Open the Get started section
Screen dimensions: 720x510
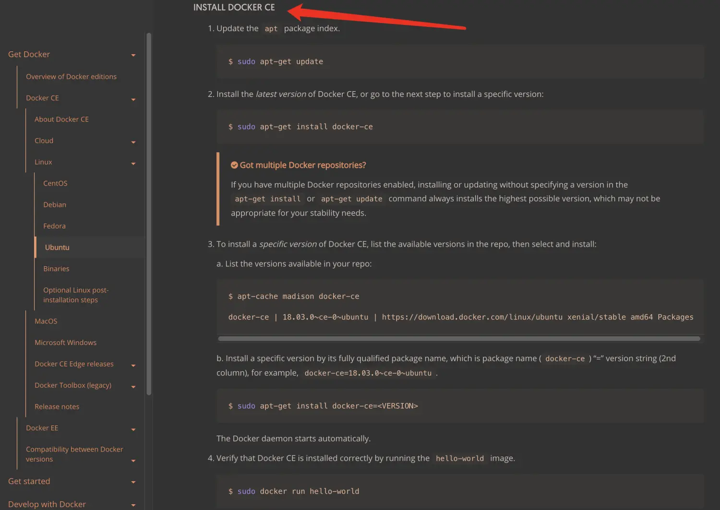click(x=29, y=481)
